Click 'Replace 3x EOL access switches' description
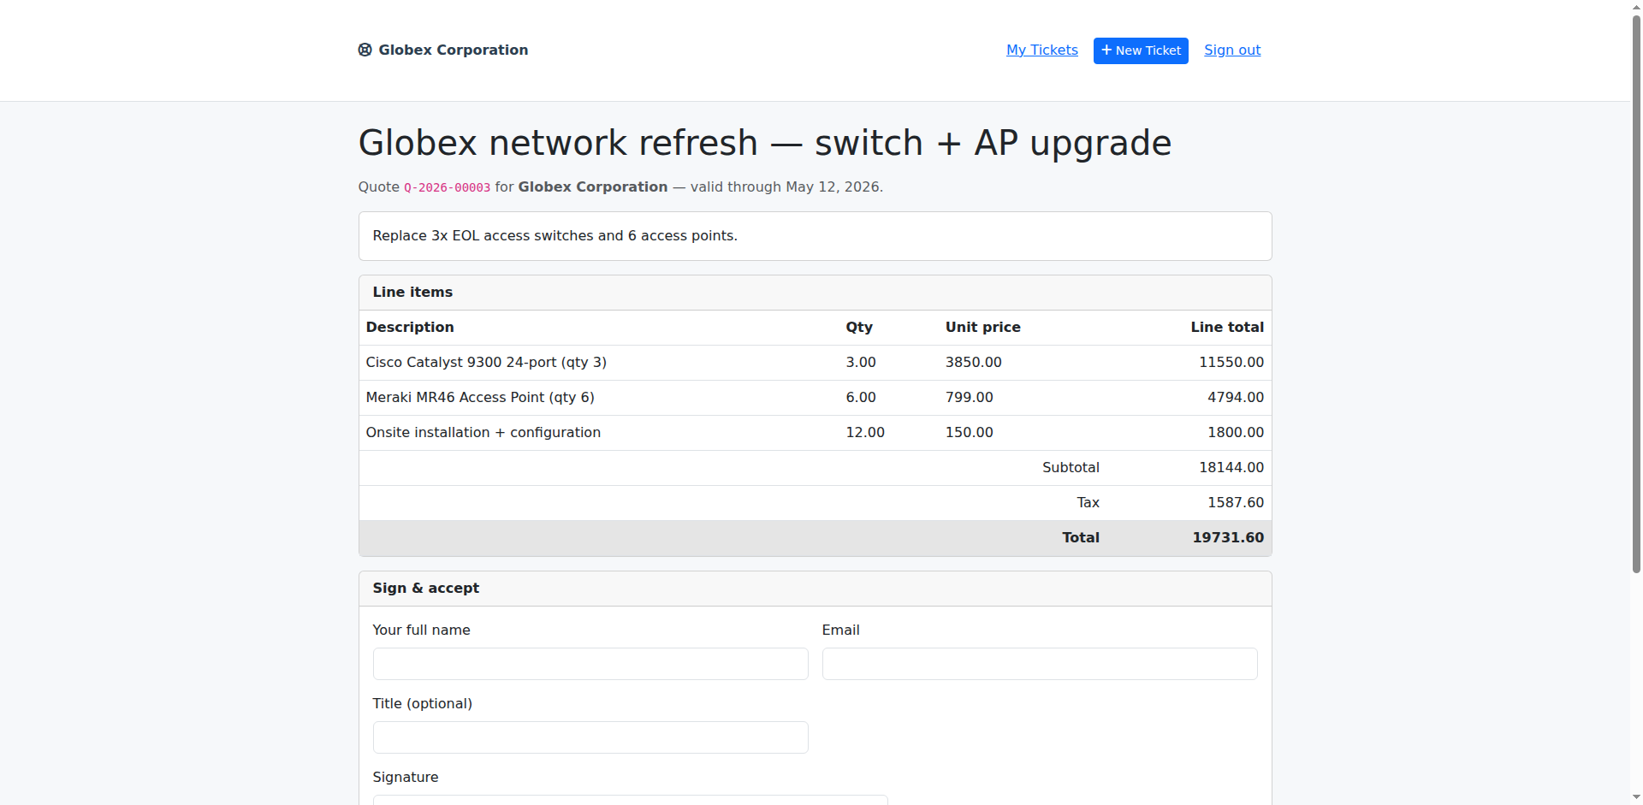 pos(555,235)
